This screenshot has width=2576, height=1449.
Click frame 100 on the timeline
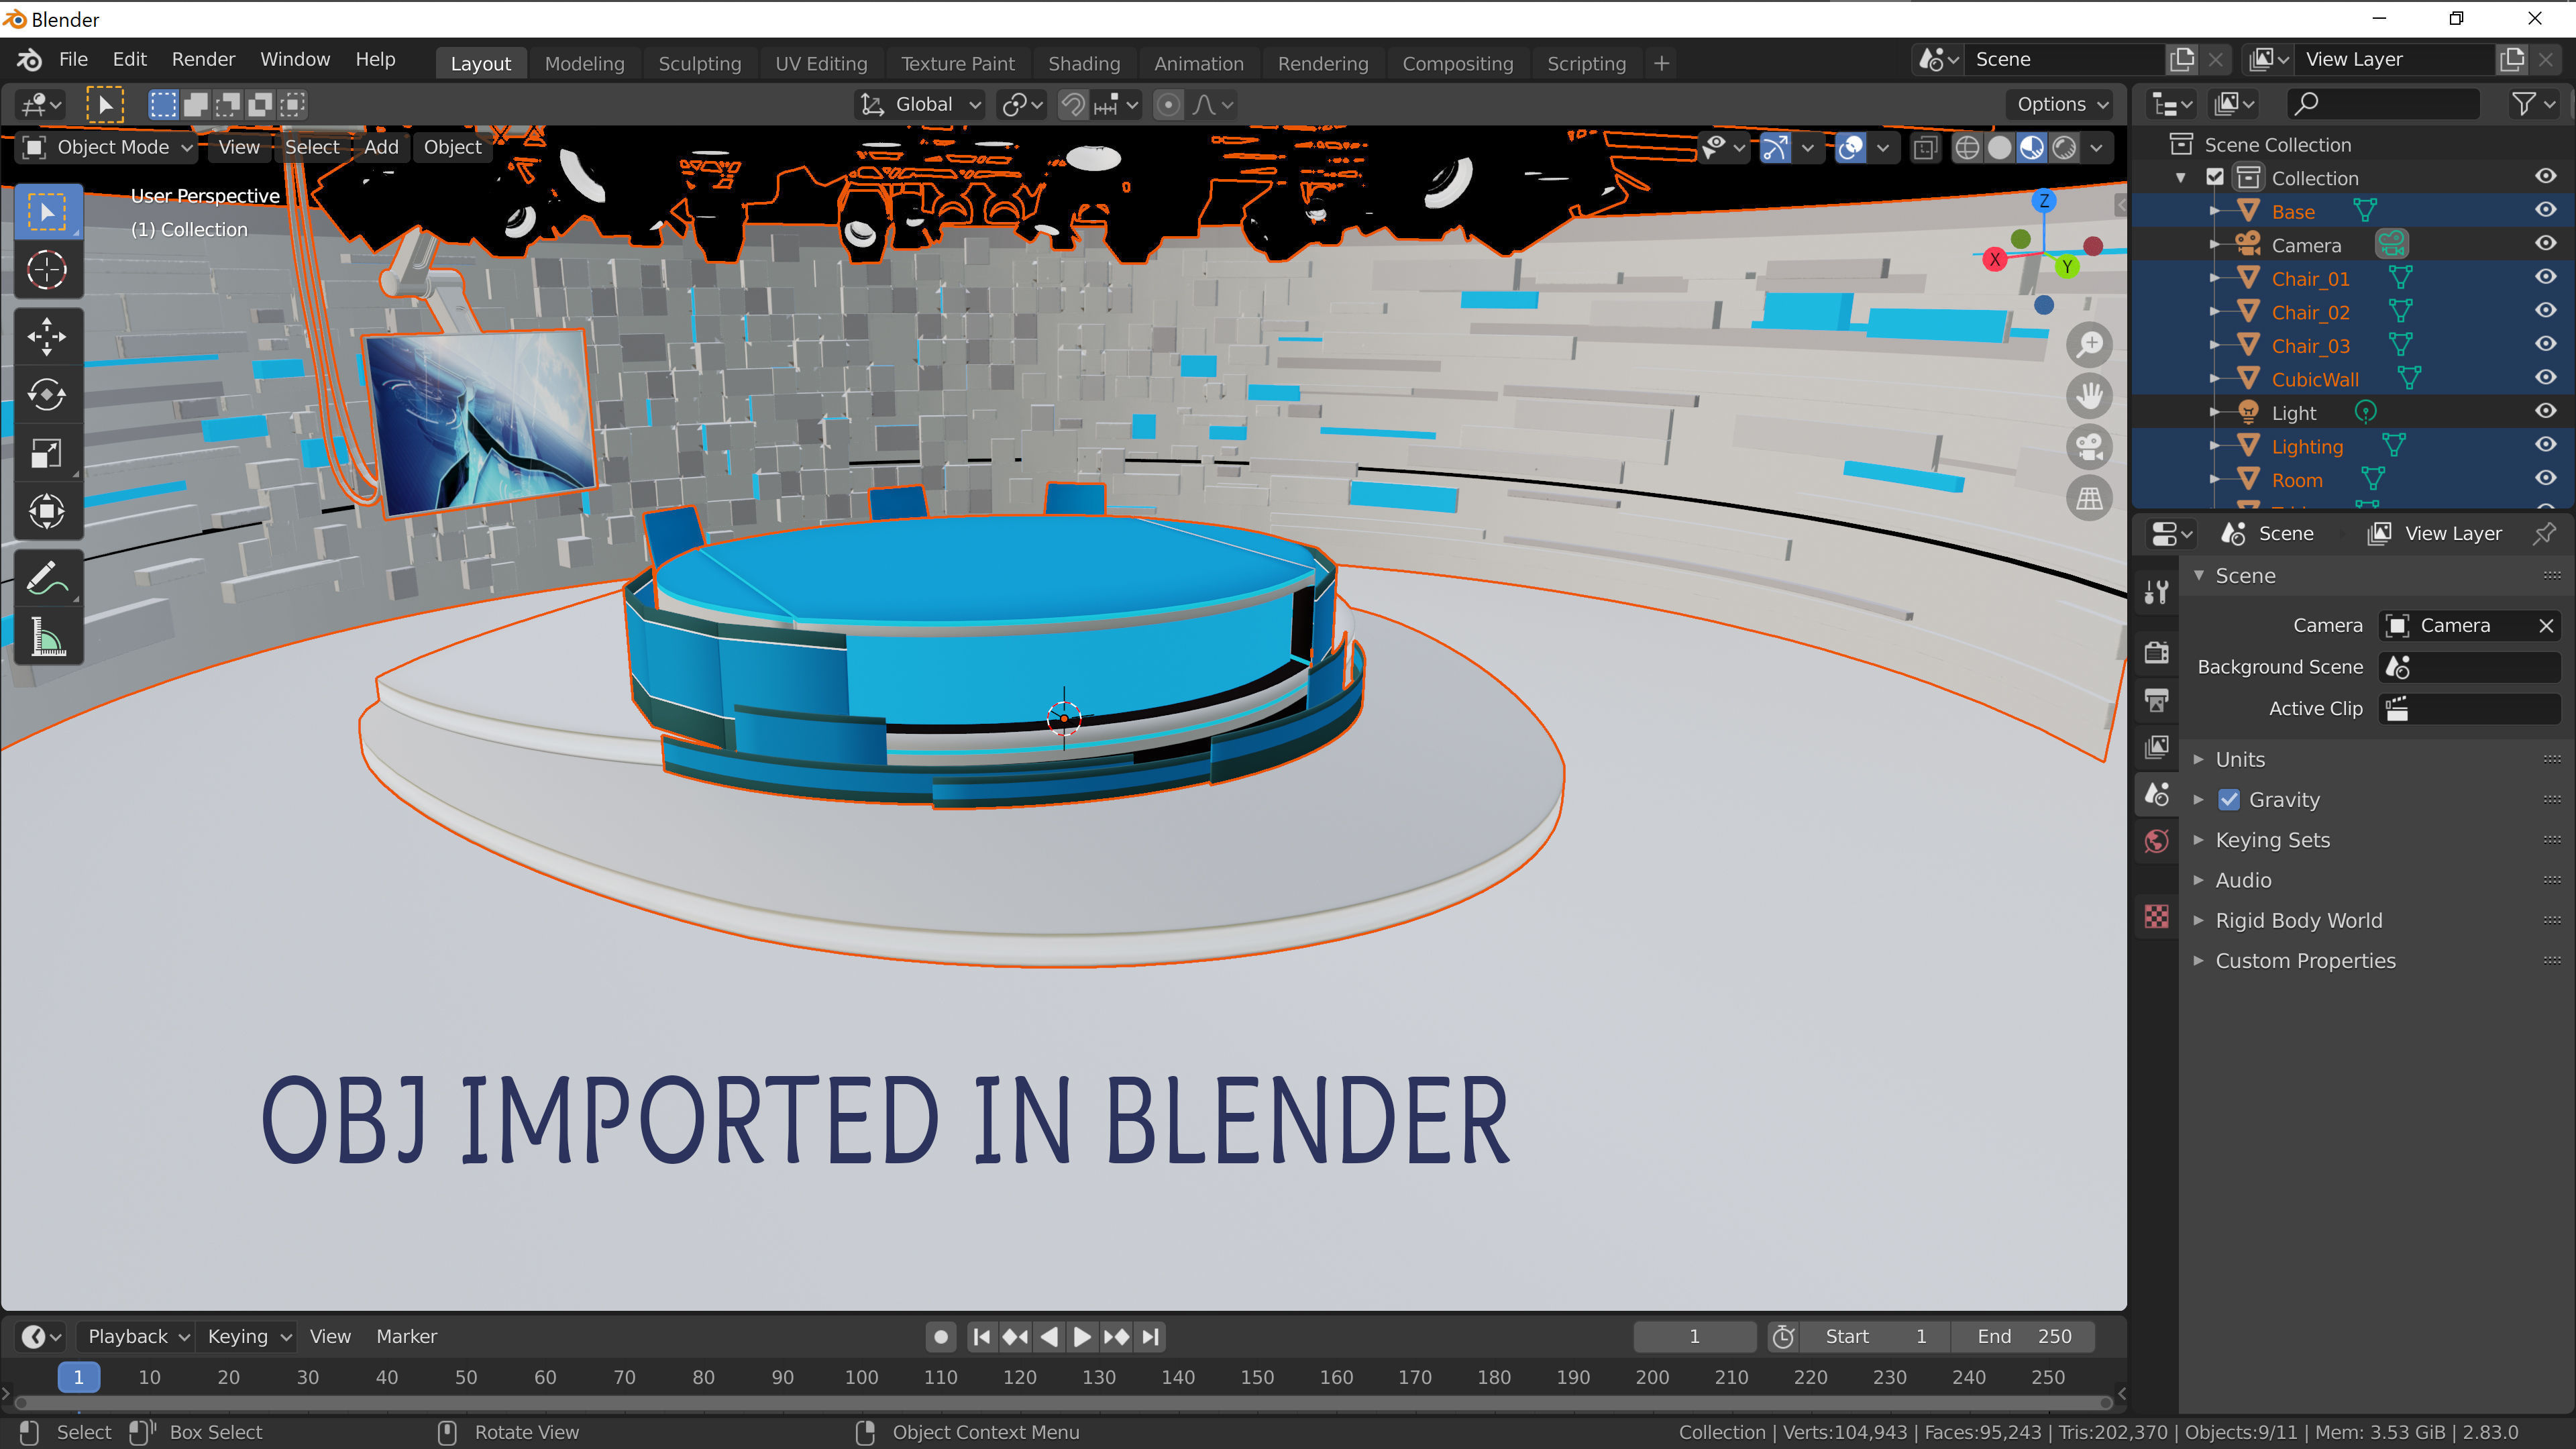click(x=861, y=1377)
